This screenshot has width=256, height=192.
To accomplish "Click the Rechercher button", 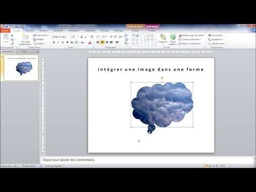I will point(215,35).
